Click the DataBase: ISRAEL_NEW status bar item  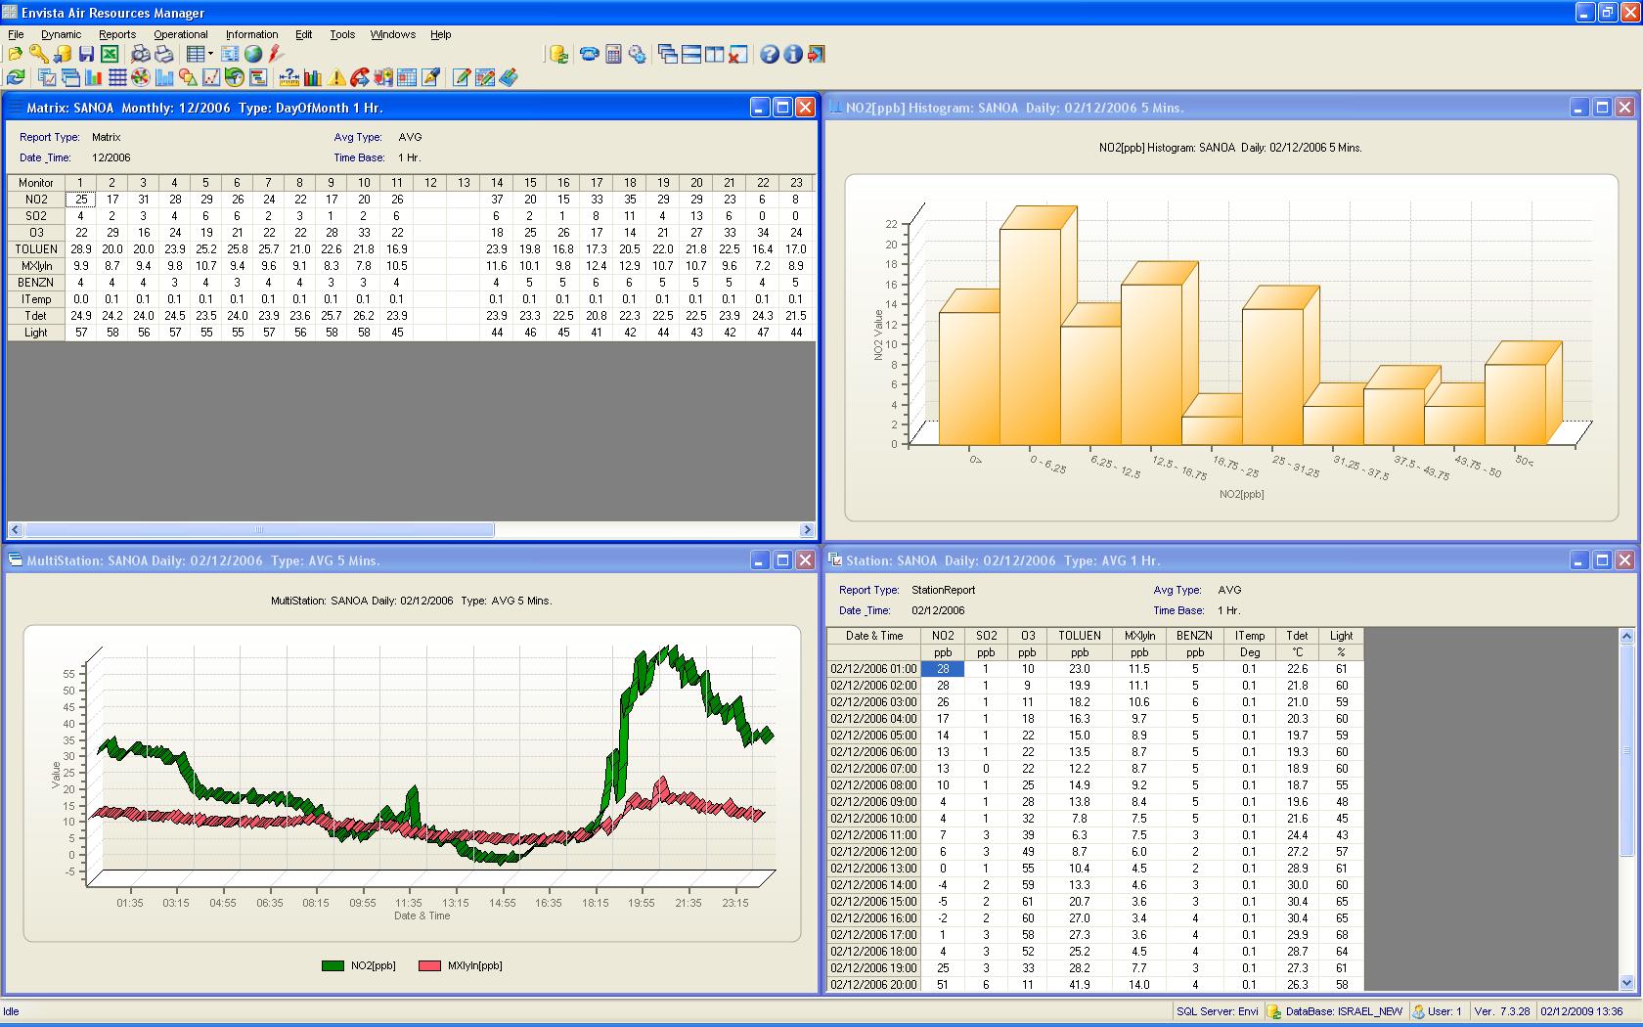pos(1345,1011)
